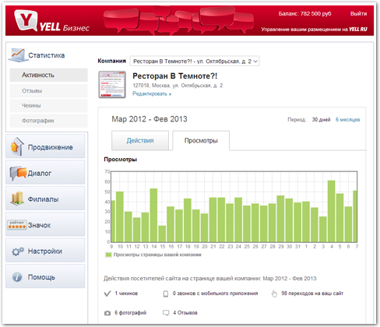
Task: Select the 6 месяцев period link
Action: coord(347,120)
